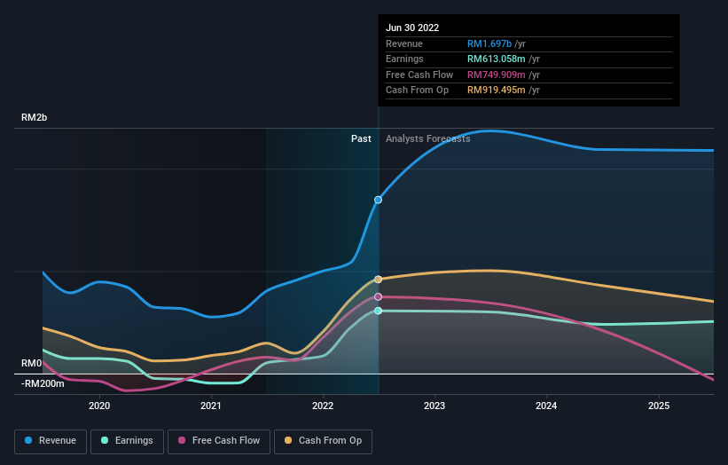Toggle the Earnings legend button
Viewport: 728px width, 465px height.
[x=127, y=441]
